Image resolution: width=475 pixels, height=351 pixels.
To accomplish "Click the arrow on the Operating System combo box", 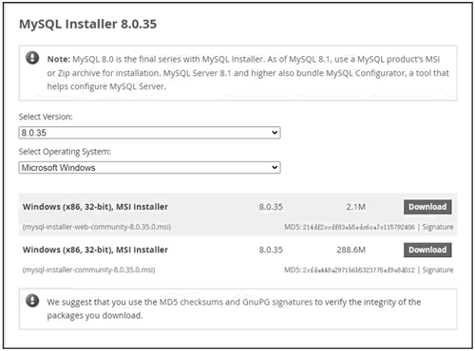I will tap(275, 167).
